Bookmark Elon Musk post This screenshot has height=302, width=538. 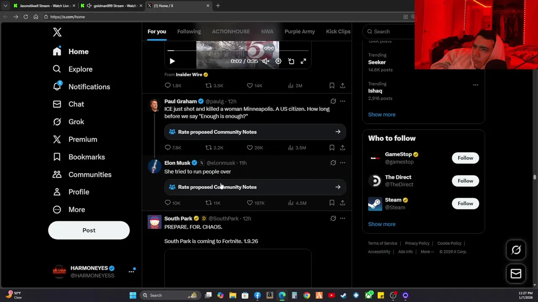(332, 203)
